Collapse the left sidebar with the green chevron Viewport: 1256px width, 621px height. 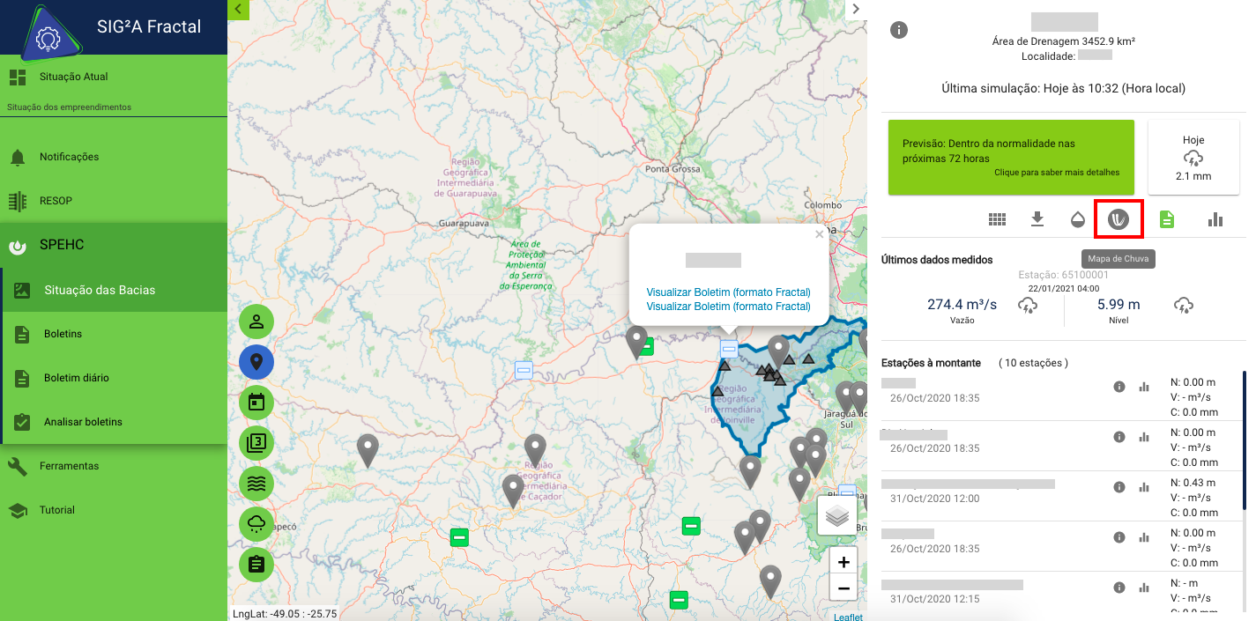pyautogui.click(x=237, y=9)
